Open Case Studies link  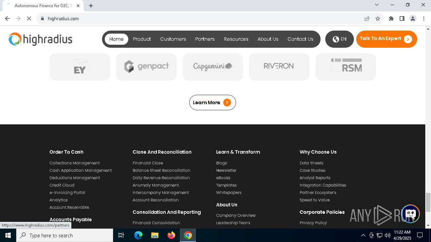click(312, 170)
